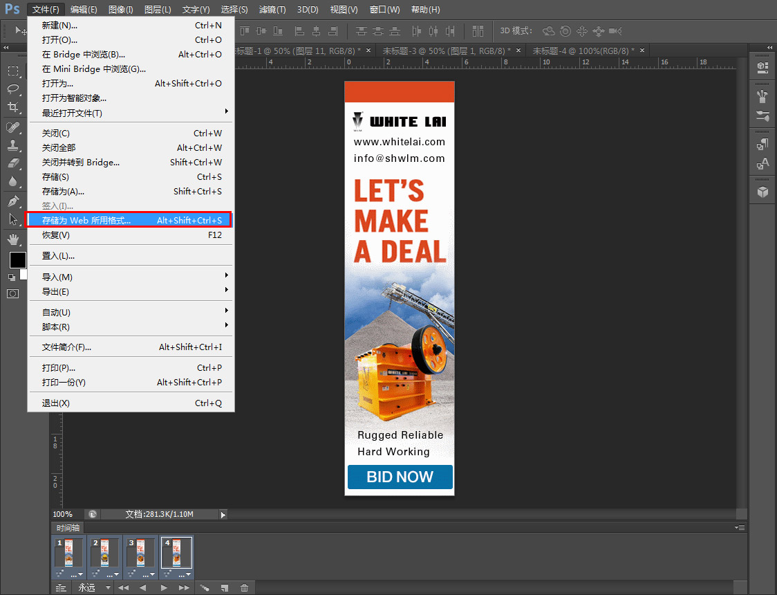
Task: Click the Move tool icon in options bar
Action: click(x=20, y=30)
